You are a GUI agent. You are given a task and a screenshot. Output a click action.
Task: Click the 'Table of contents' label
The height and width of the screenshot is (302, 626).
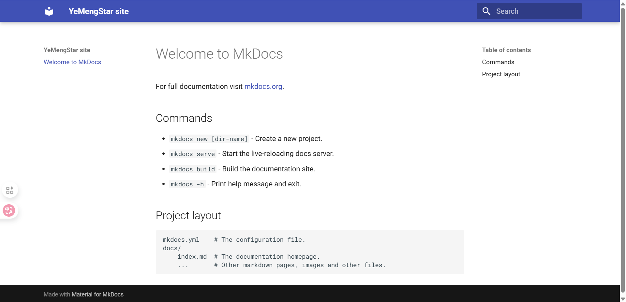click(506, 50)
